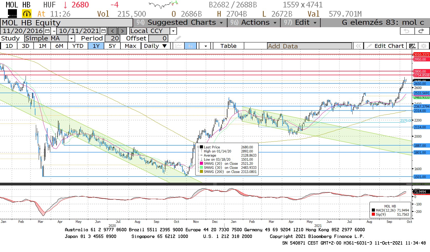Click the redo arrow button
The height and width of the screenshot is (252, 430).
tap(421, 31)
